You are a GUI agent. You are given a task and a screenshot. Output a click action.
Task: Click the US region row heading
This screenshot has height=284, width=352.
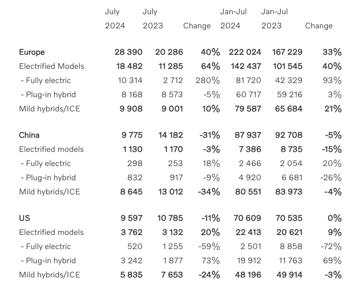tap(24, 218)
